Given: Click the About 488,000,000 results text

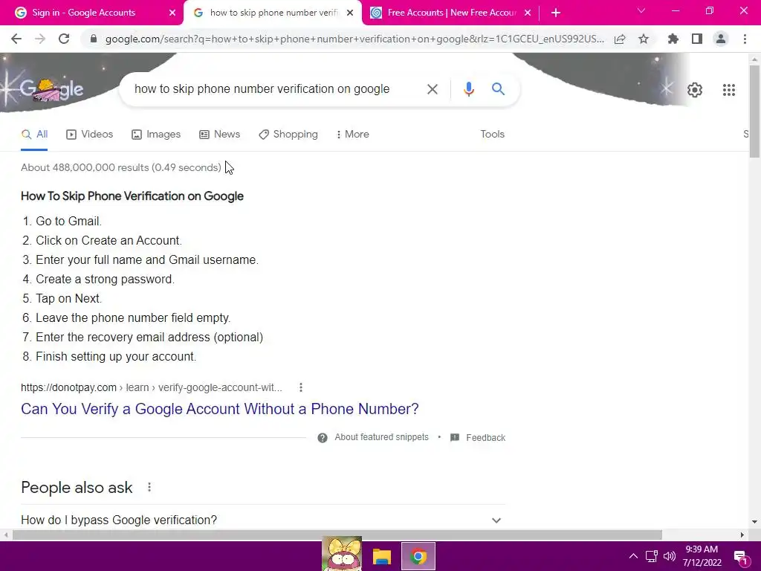Looking at the screenshot, I should click(121, 167).
